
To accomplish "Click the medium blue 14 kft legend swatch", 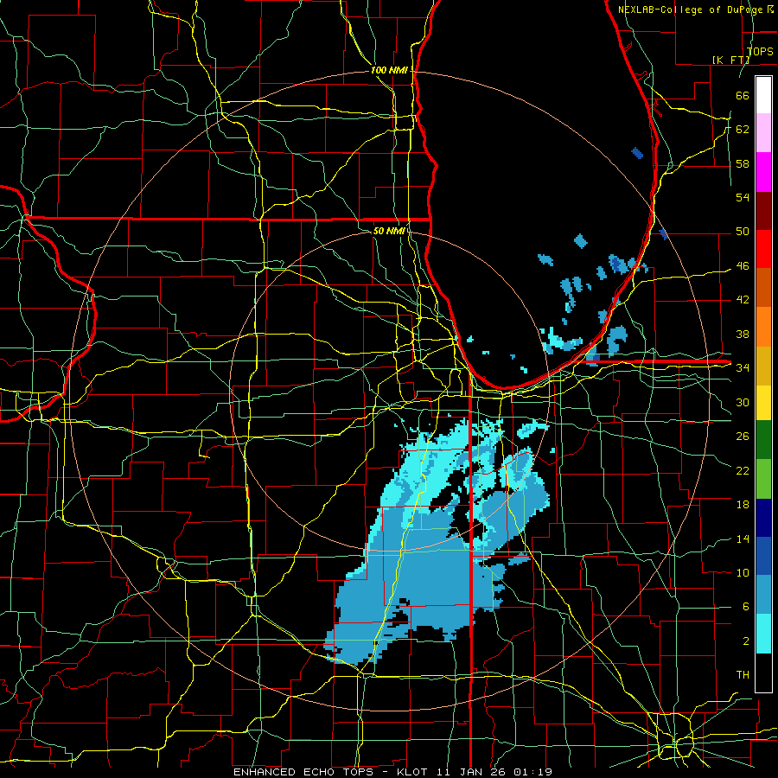I will point(763,556).
